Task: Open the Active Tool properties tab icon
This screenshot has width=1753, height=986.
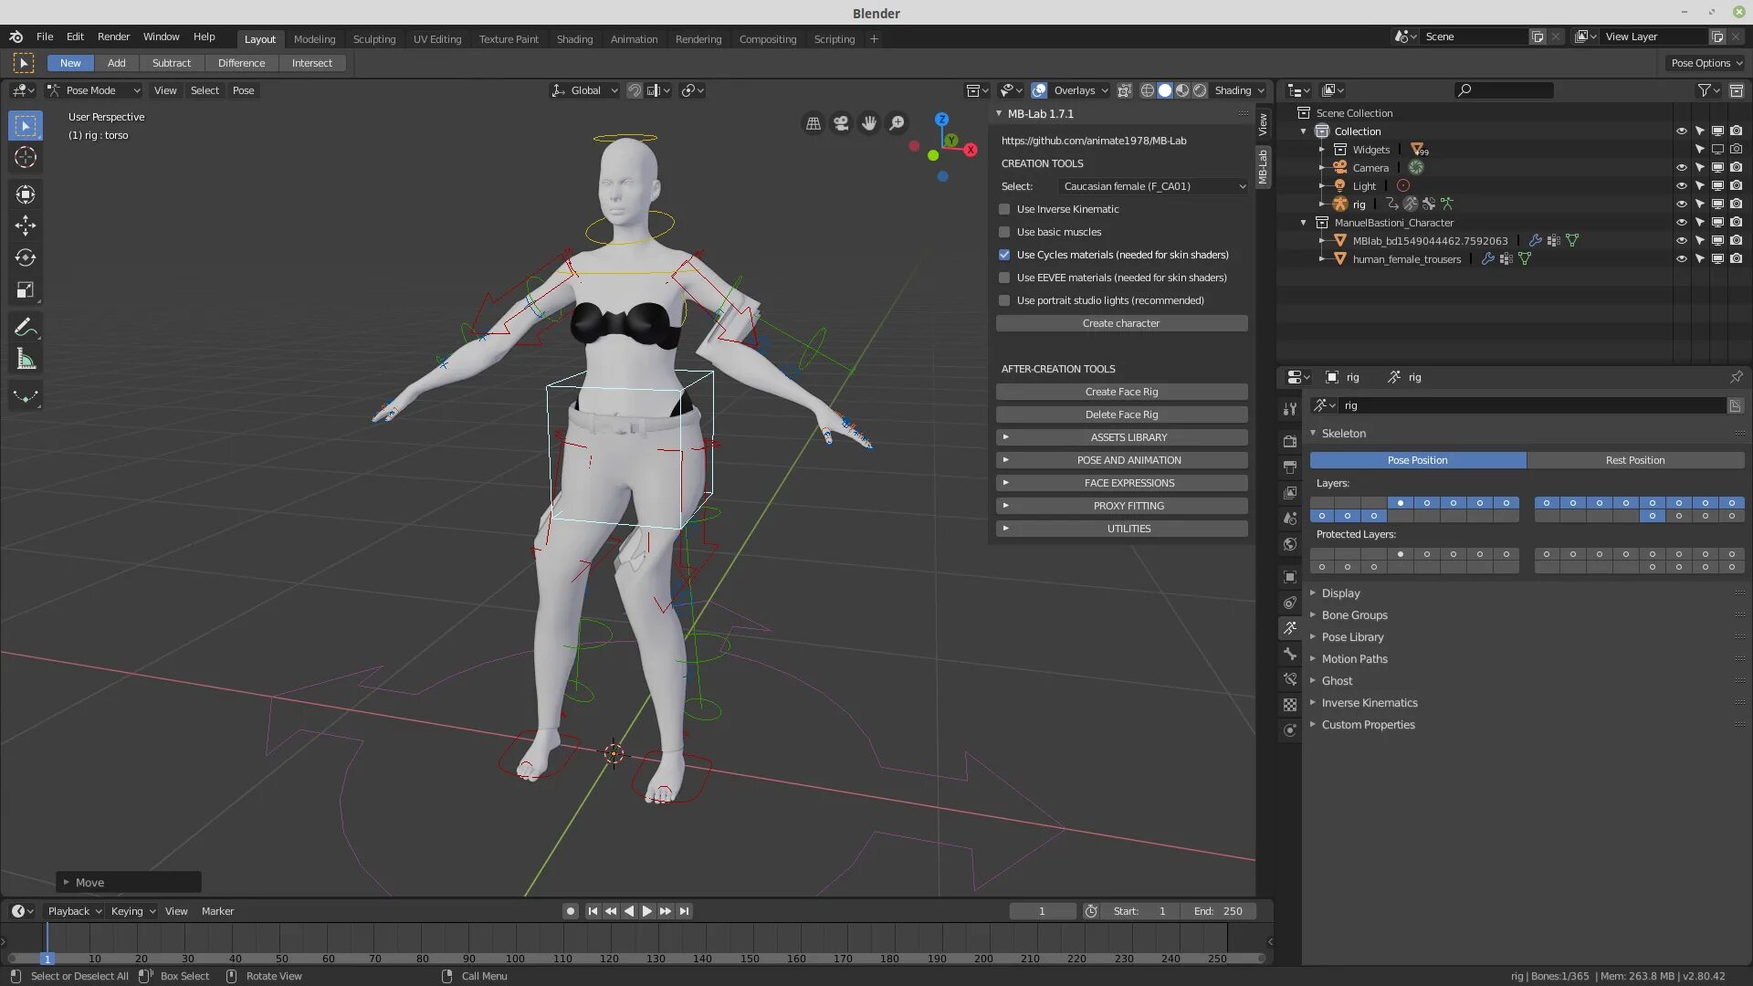Action: coord(1289,409)
